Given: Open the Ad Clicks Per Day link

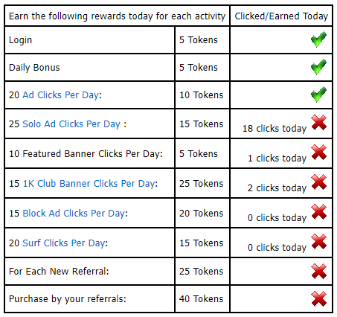Looking at the screenshot, I should pyautogui.click(x=61, y=95).
